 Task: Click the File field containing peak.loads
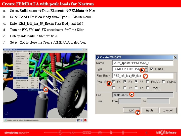point(143,95)
